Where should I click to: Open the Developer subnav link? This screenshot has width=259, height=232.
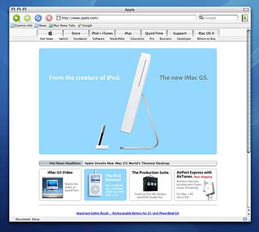(184, 39)
